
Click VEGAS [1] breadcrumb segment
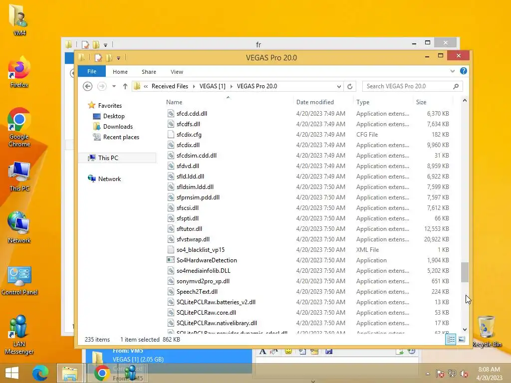click(212, 86)
